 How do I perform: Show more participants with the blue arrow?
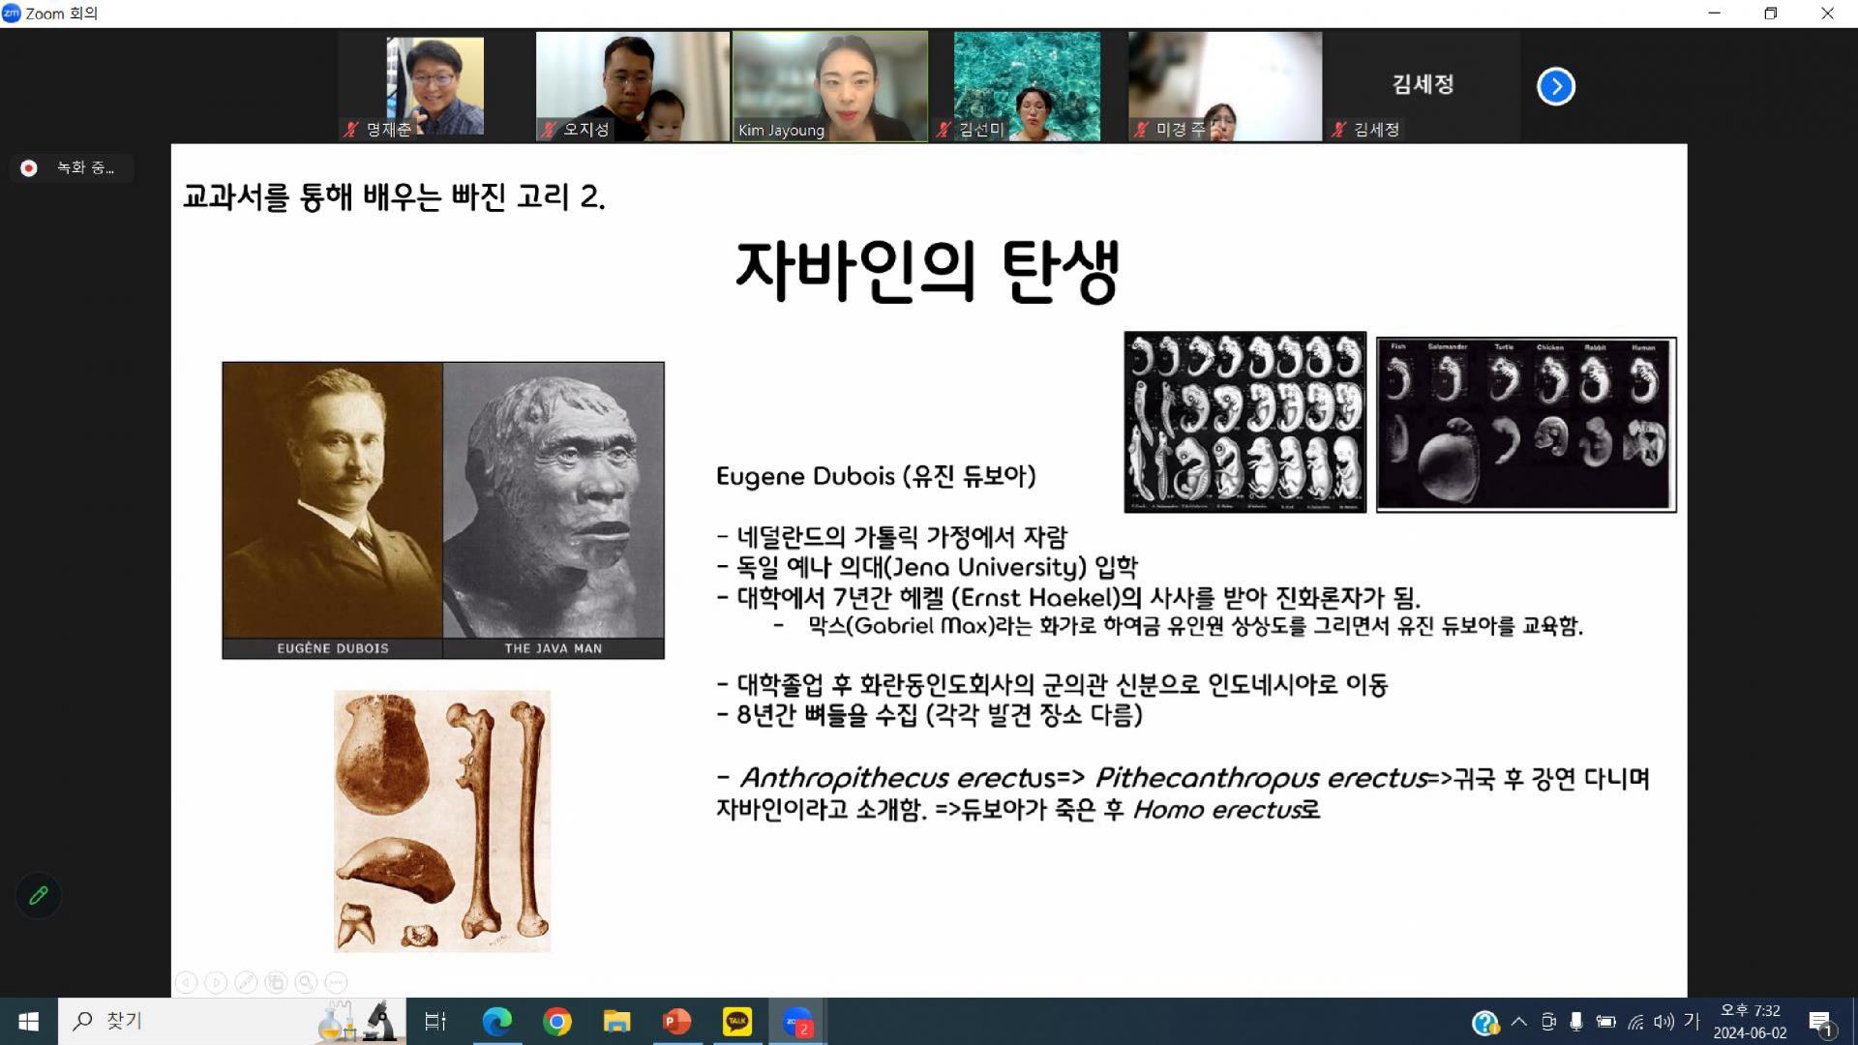coord(1555,86)
